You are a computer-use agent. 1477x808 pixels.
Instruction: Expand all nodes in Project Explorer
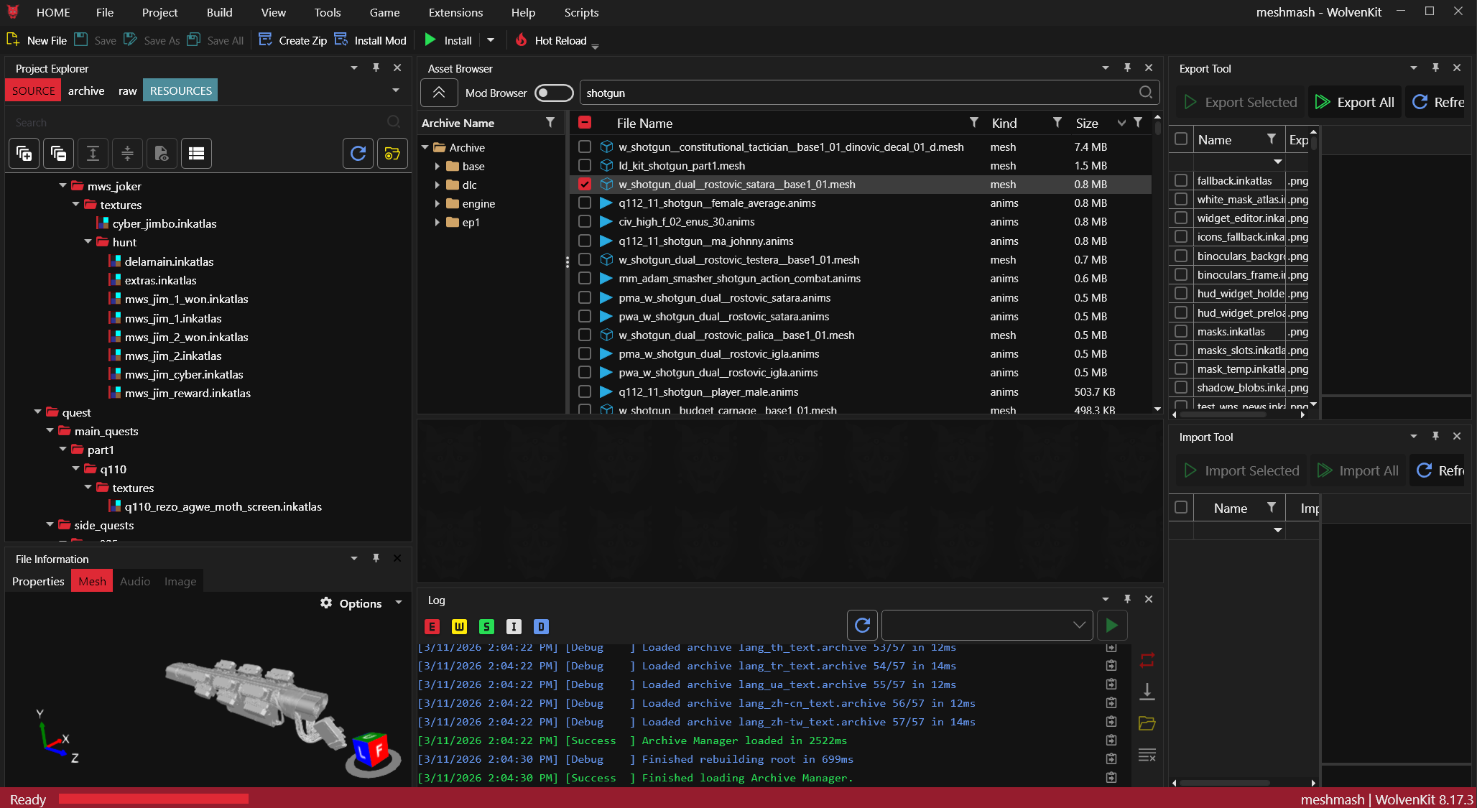[93, 153]
